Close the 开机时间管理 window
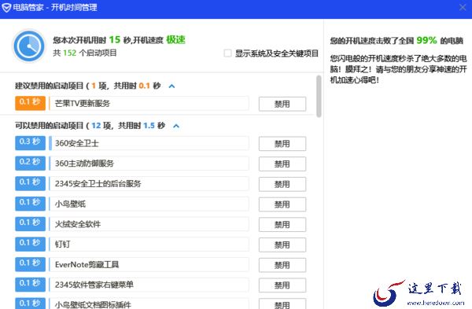Screen dimensions: 472x309 click(x=463, y=8)
